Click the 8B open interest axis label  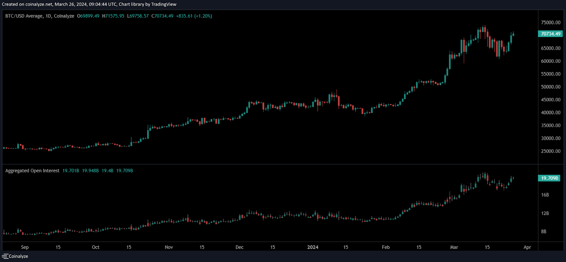544,232
